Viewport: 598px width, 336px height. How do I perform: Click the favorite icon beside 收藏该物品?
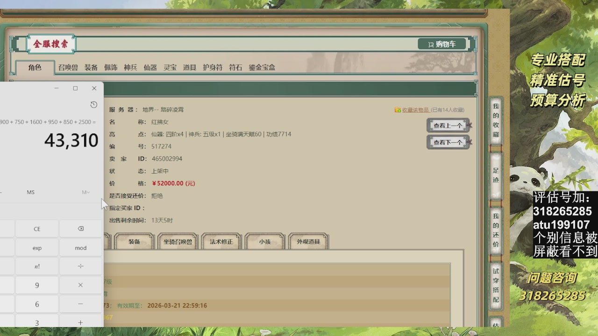pos(398,110)
